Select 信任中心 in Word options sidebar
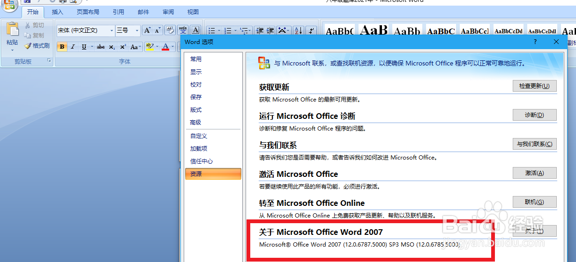 pos(213,161)
